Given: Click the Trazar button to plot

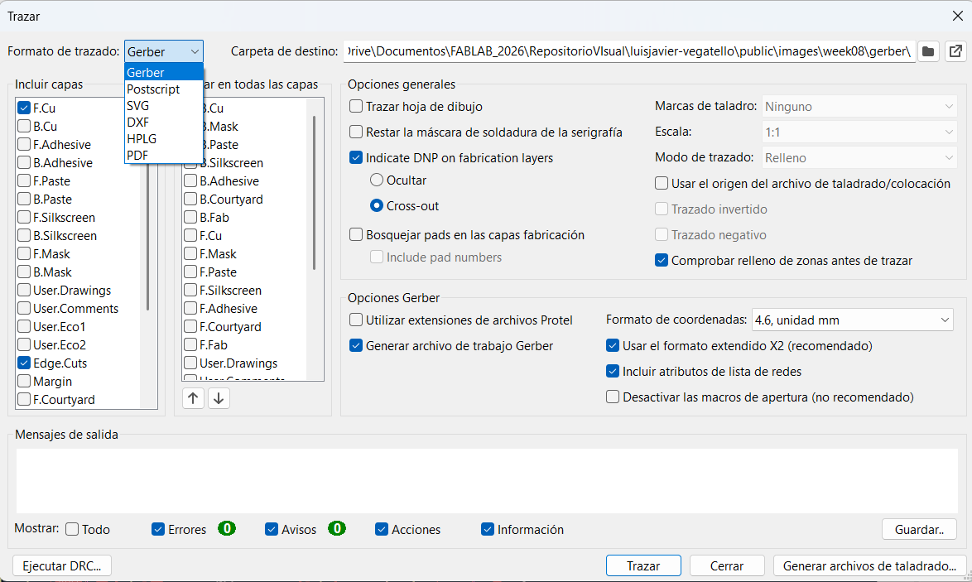Looking at the screenshot, I should coord(643,566).
